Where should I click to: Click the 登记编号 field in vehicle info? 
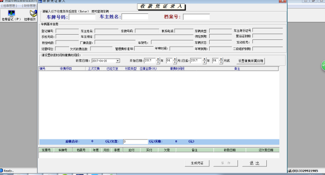pyautogui.click(x=67, y=31)
